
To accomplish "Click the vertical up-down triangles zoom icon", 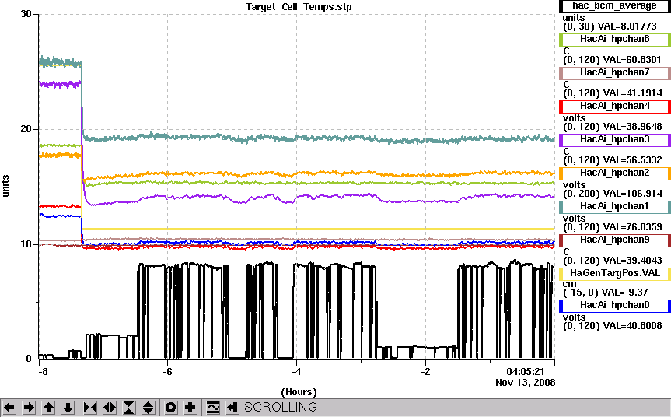I will coord(148,407).
